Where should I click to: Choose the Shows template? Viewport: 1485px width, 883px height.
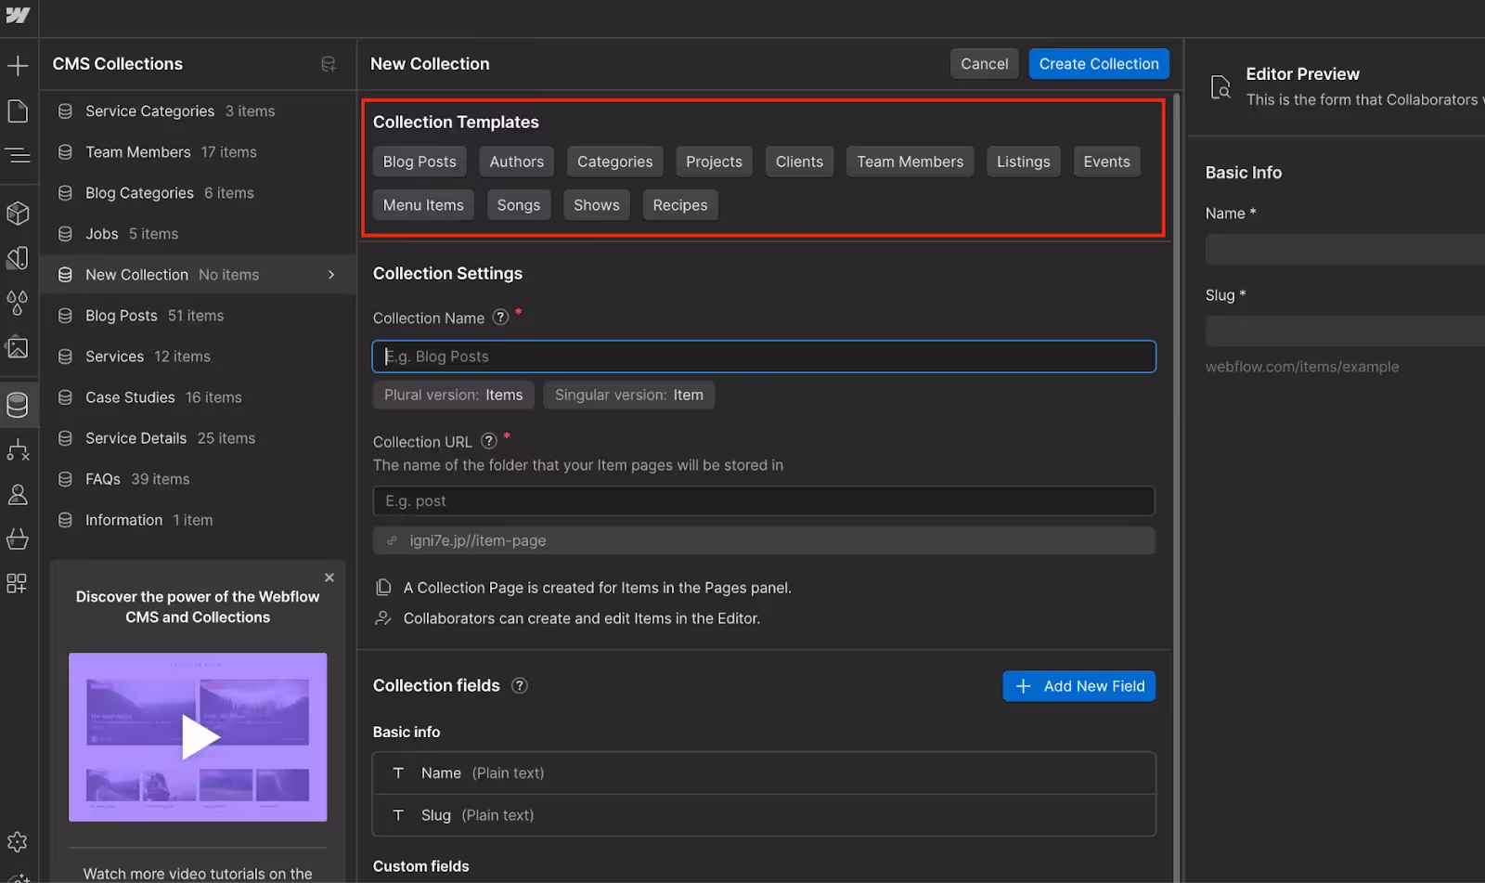click(597, 205)
